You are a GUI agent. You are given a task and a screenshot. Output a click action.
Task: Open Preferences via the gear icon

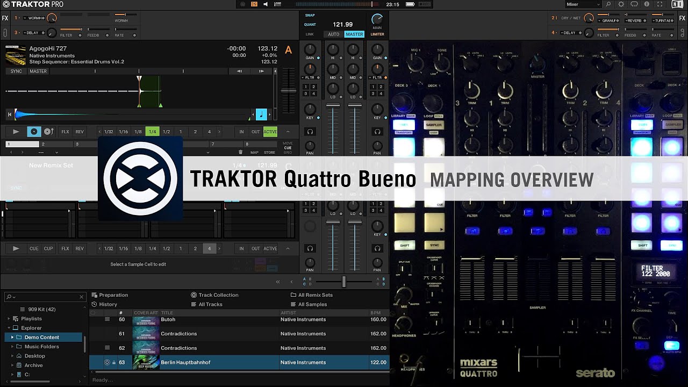[x=621, y=4]
